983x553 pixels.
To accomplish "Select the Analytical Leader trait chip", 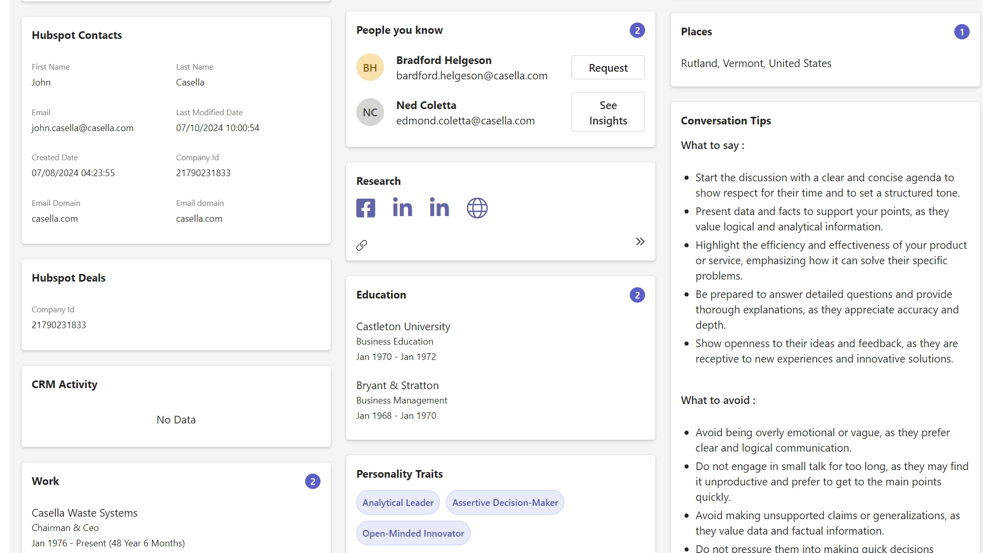I will coord(398,502).
